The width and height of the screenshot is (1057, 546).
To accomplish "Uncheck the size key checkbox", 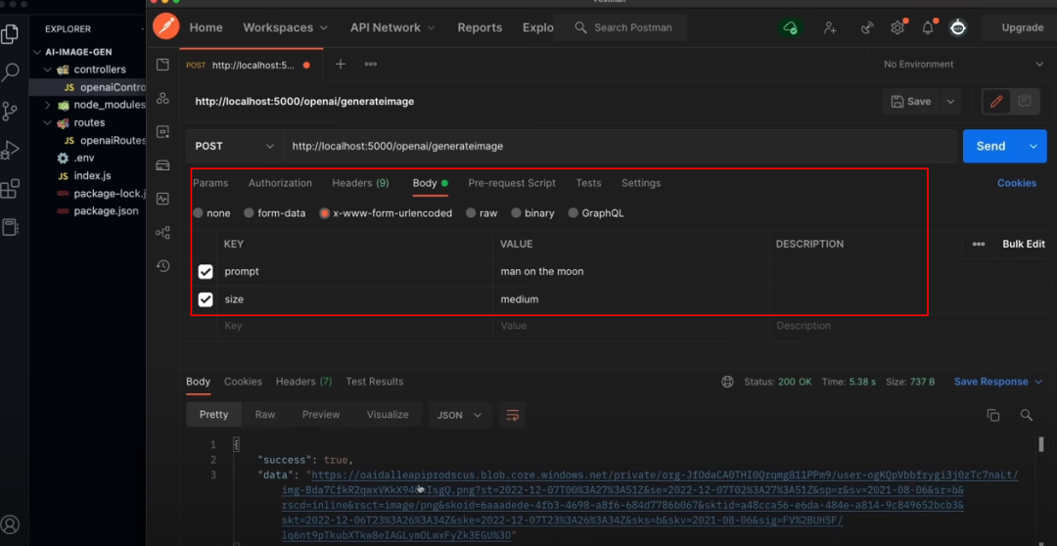I will (x=206, y=299).
